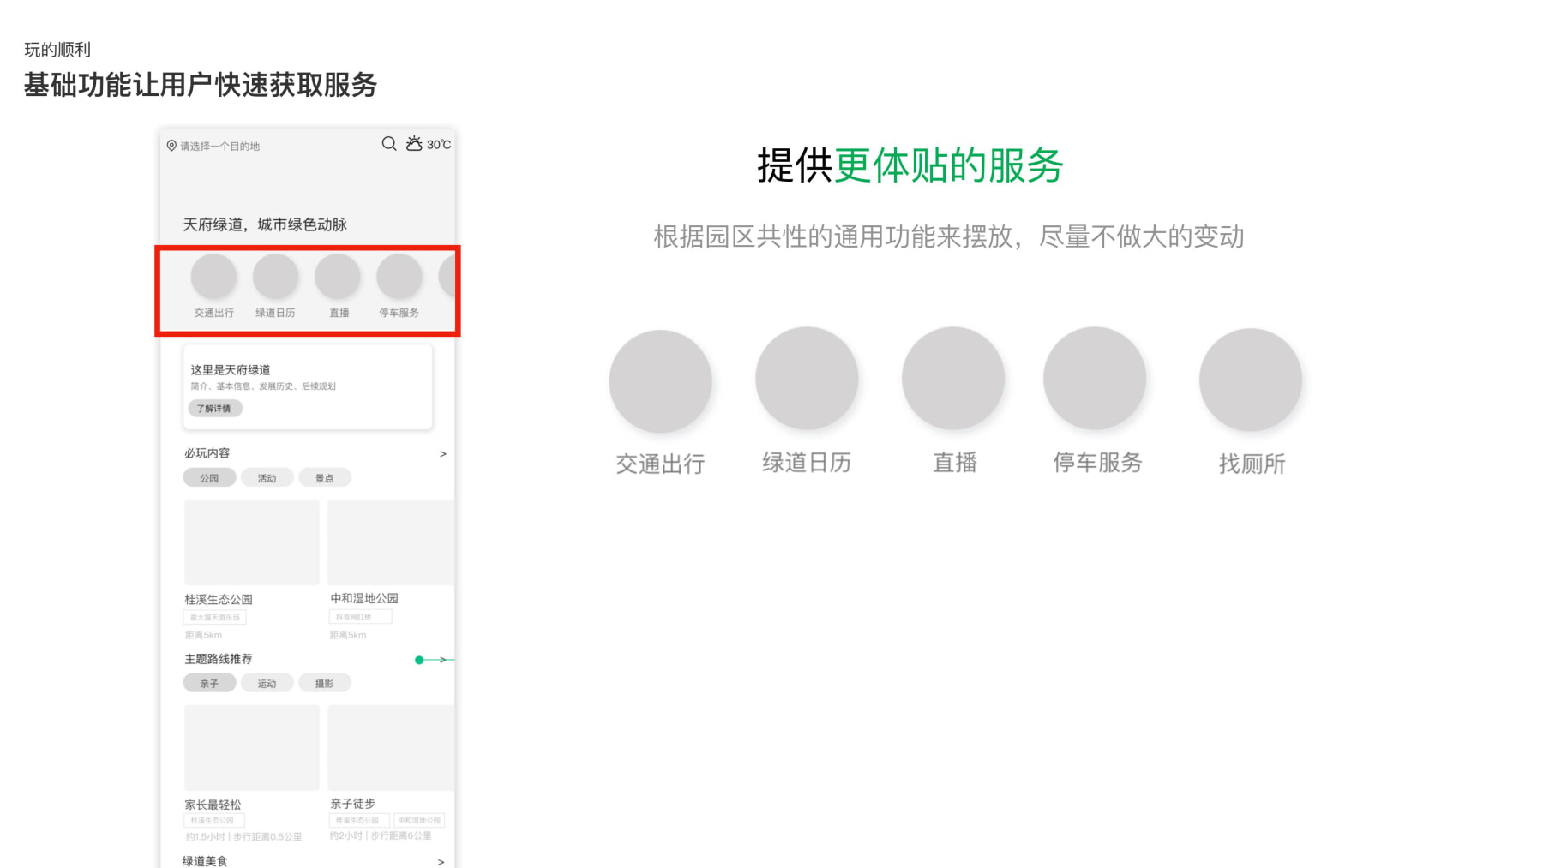This screenshot has height=868, width=1543.
Task: Tap the 请选择一个目的地 input field
Action: (219, 146)
